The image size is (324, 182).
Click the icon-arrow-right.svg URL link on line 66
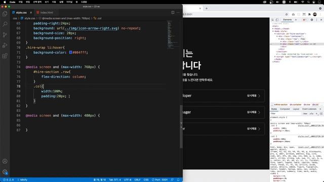(91, 28)
